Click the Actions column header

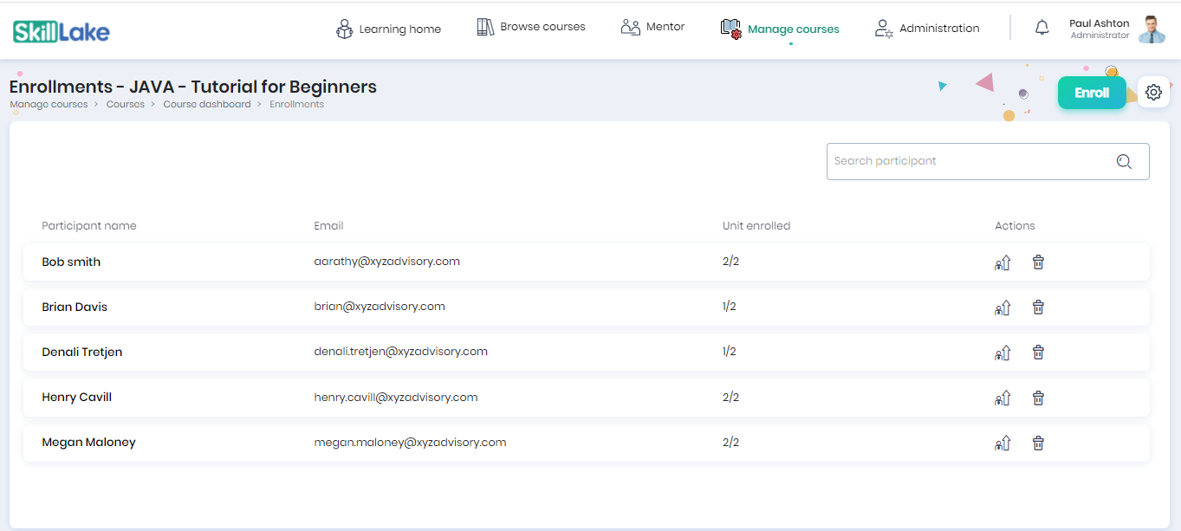point(1015,226)
